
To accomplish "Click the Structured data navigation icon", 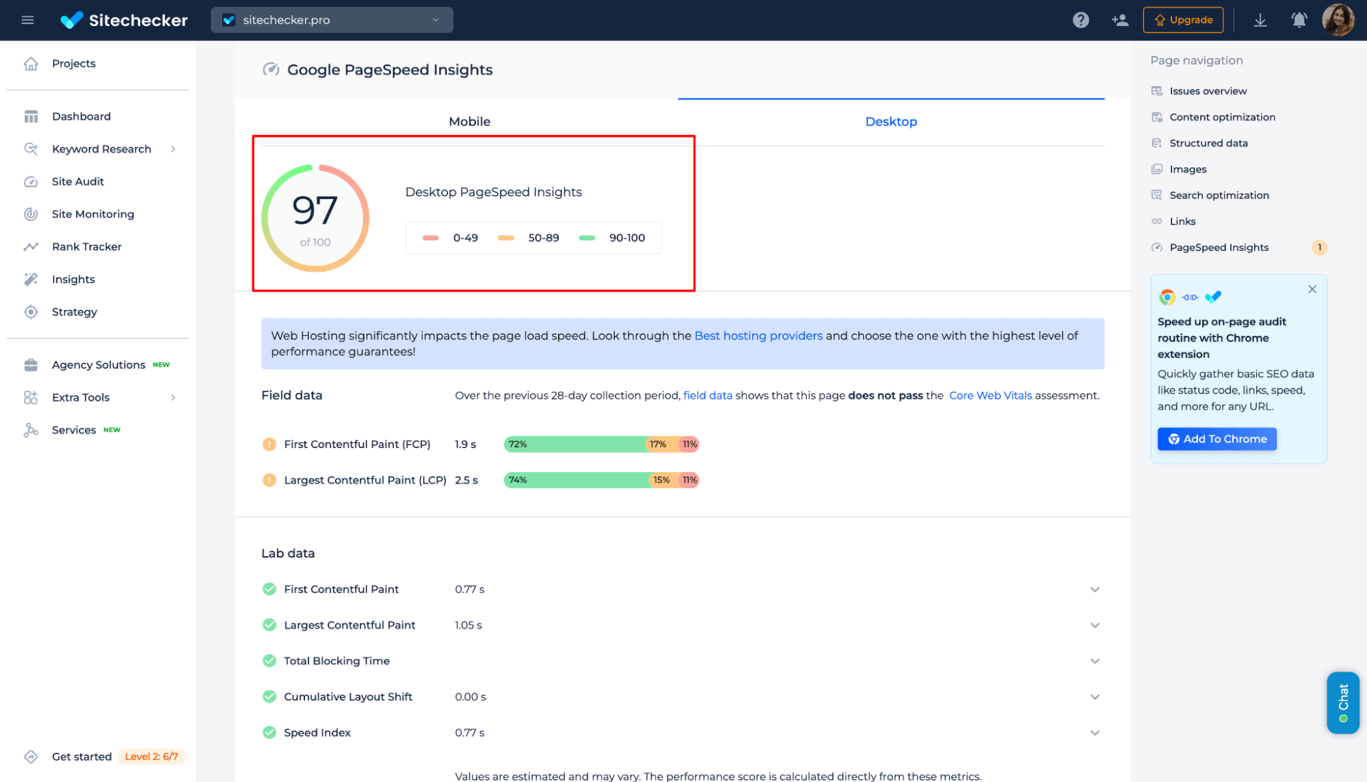I will [x=1156, y=143].
